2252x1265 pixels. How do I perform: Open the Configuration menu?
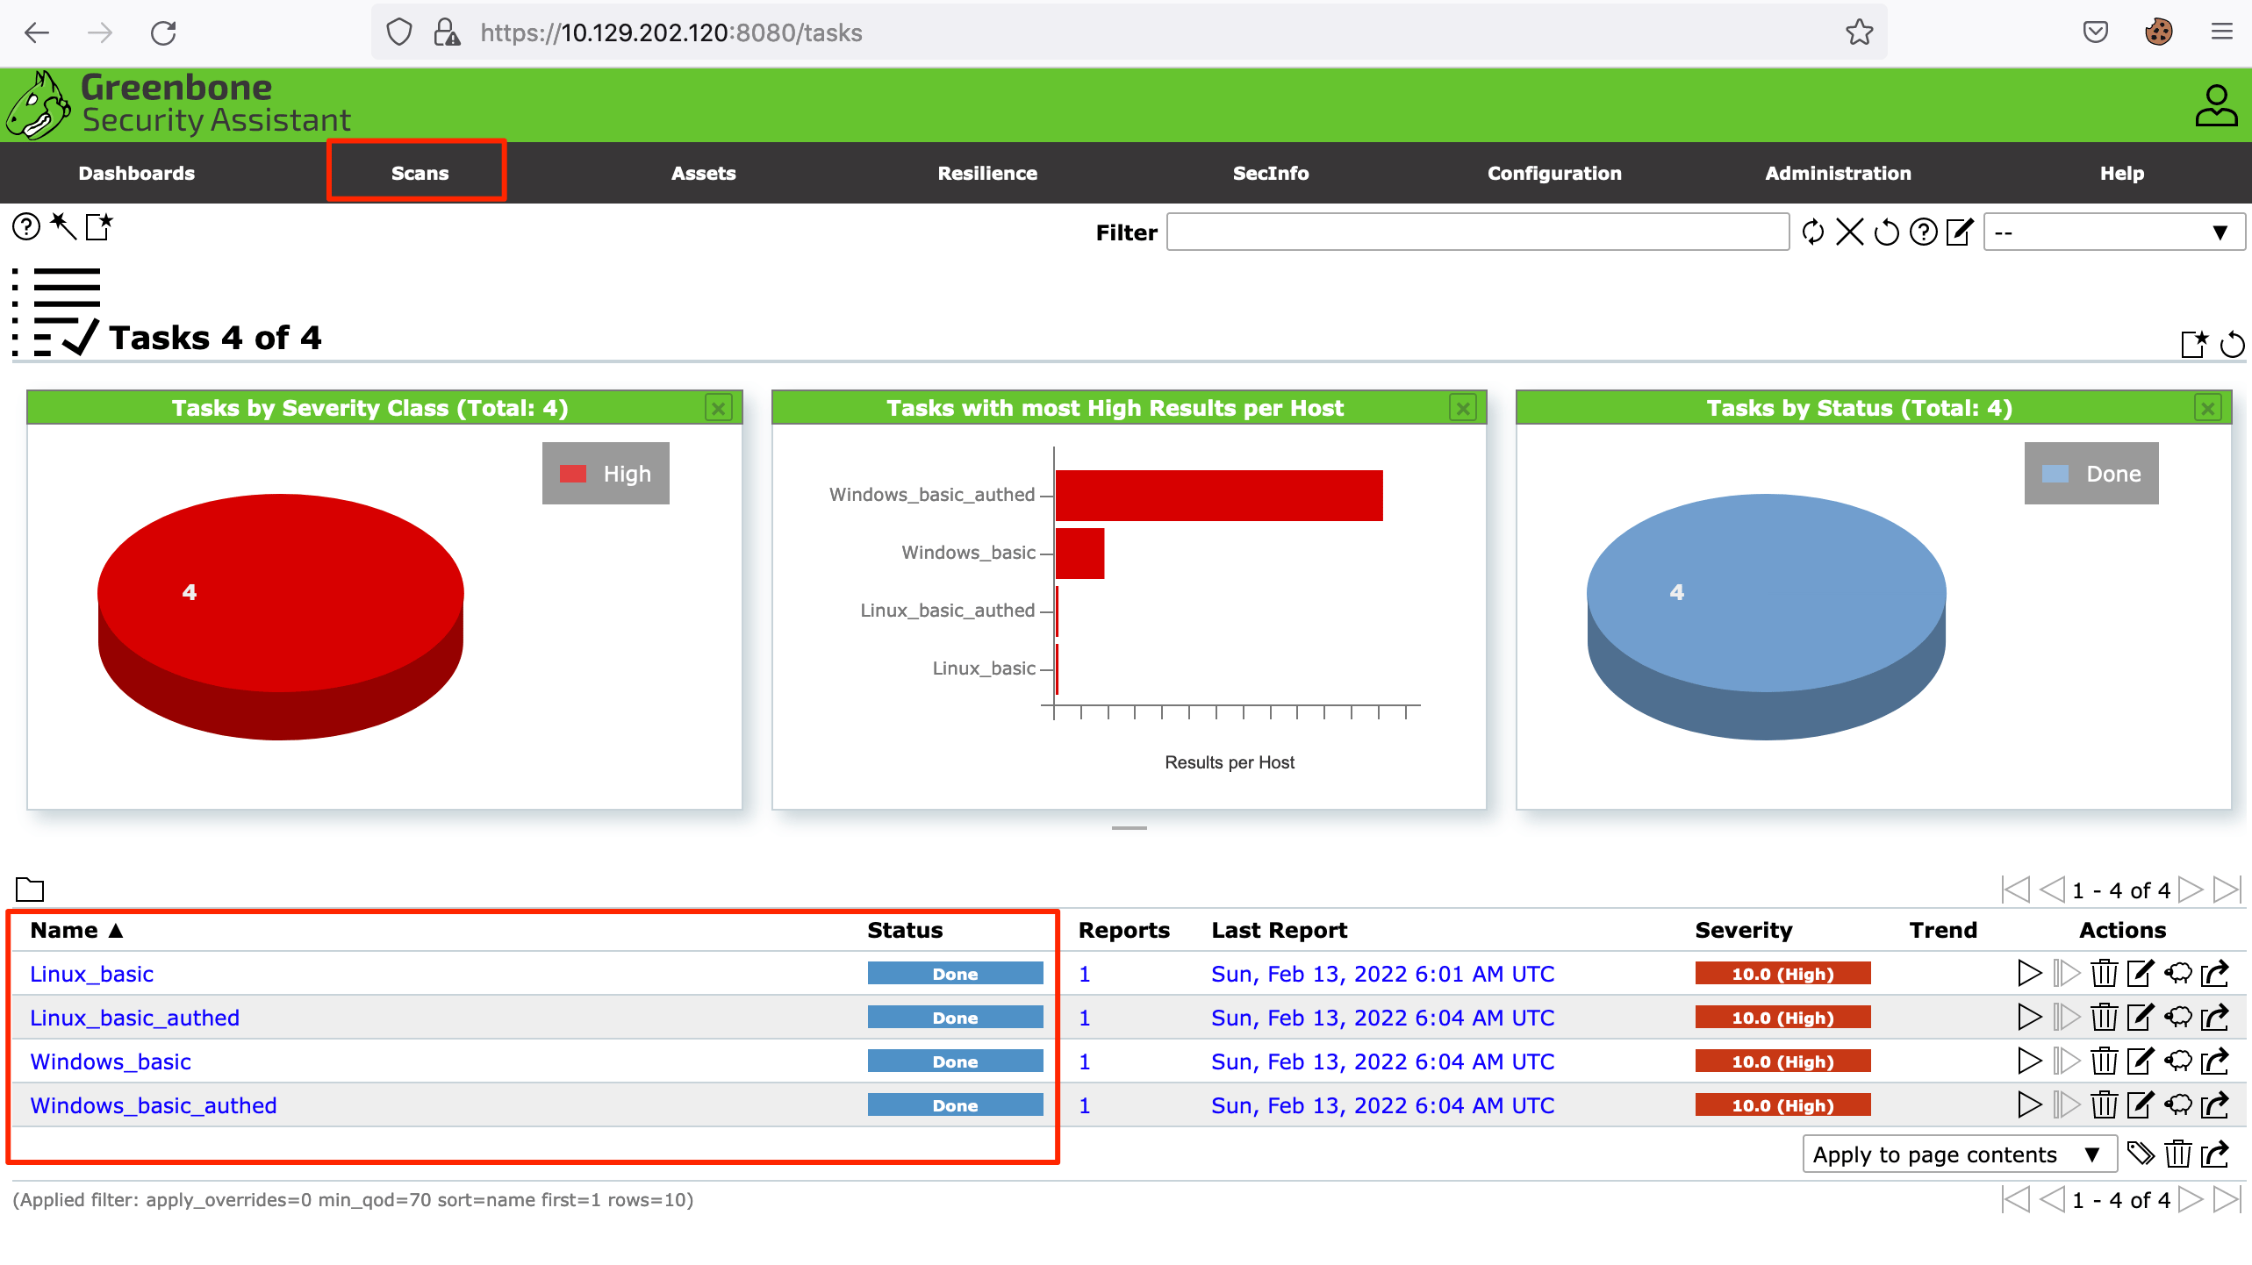pos(1554,173)
